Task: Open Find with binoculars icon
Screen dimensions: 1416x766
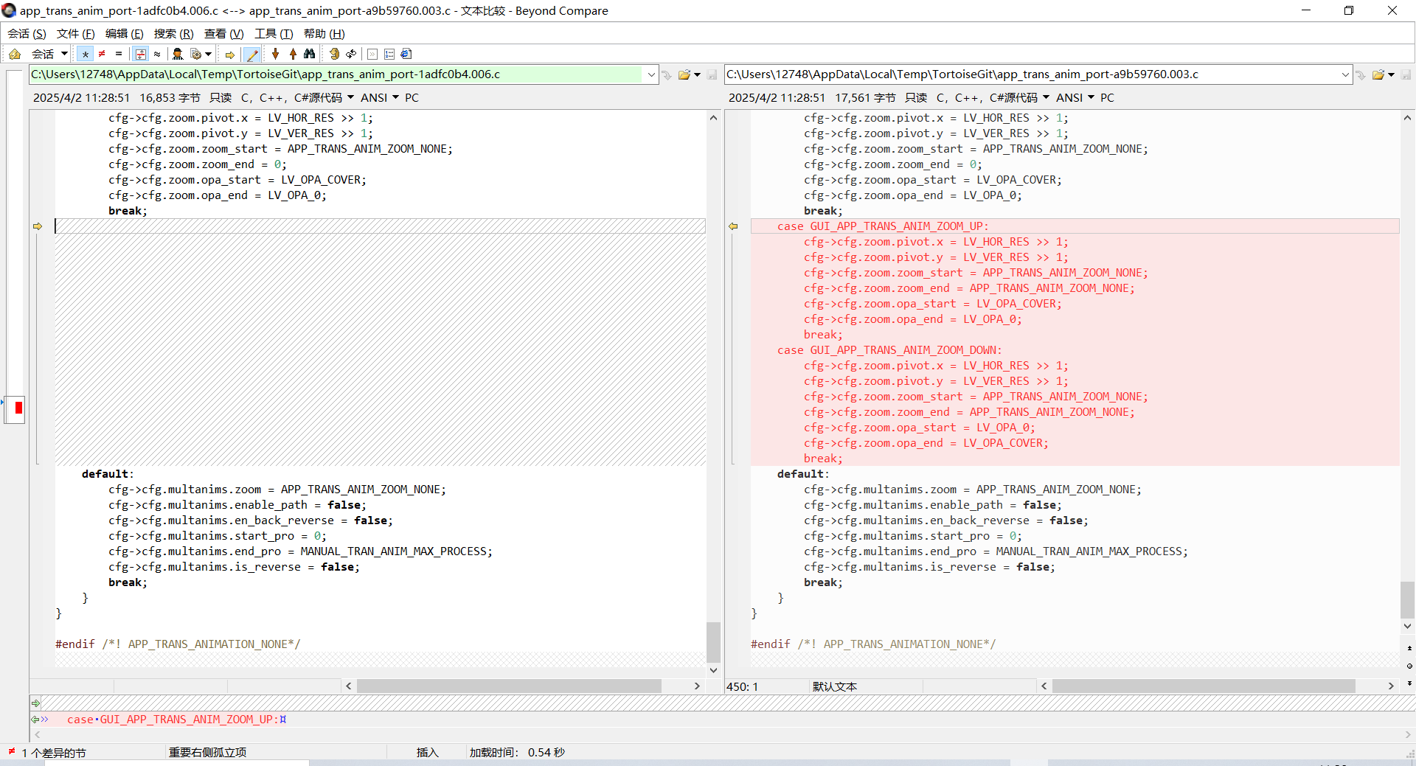Action: click(309, 54)
